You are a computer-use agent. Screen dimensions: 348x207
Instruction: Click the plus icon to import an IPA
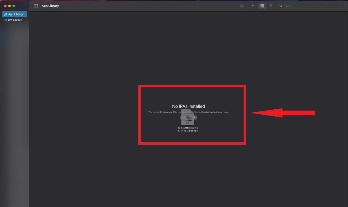pos(253,5)
